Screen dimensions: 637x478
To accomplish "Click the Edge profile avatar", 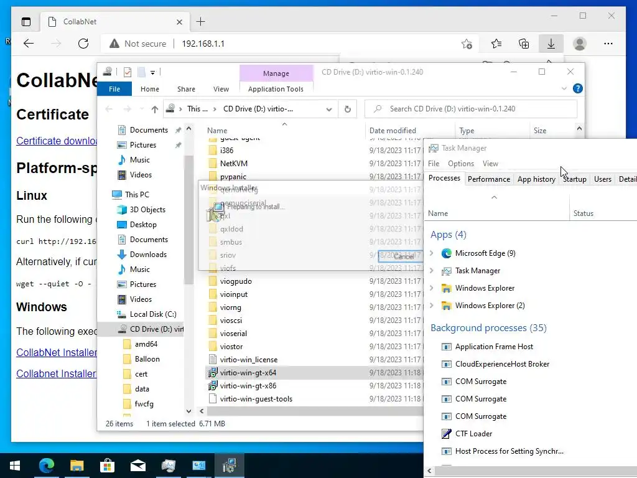I will point(580,44).
